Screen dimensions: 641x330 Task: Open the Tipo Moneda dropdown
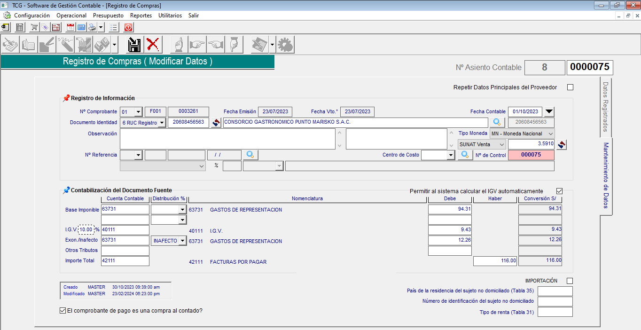550,134
